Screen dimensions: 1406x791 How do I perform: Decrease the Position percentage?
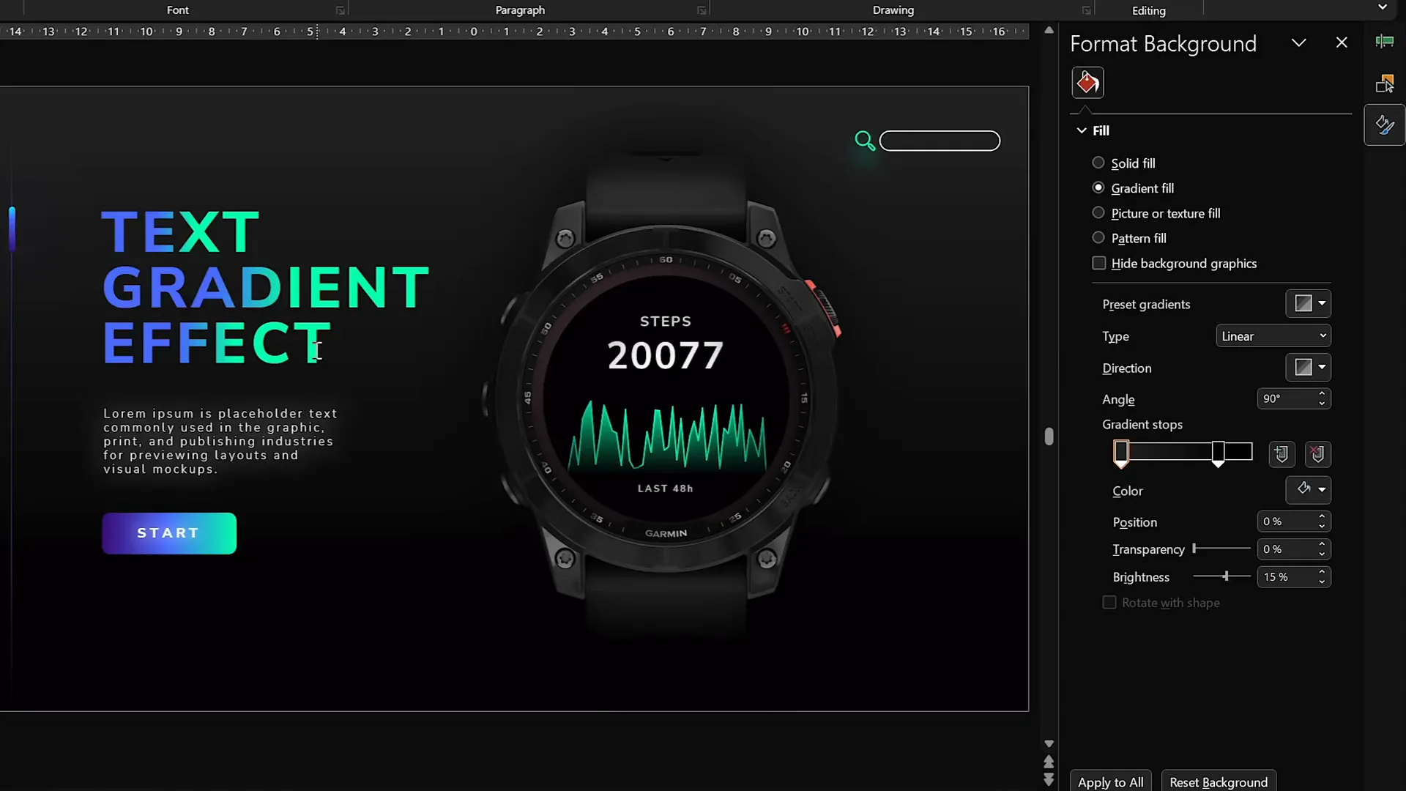click(1322, 527)
